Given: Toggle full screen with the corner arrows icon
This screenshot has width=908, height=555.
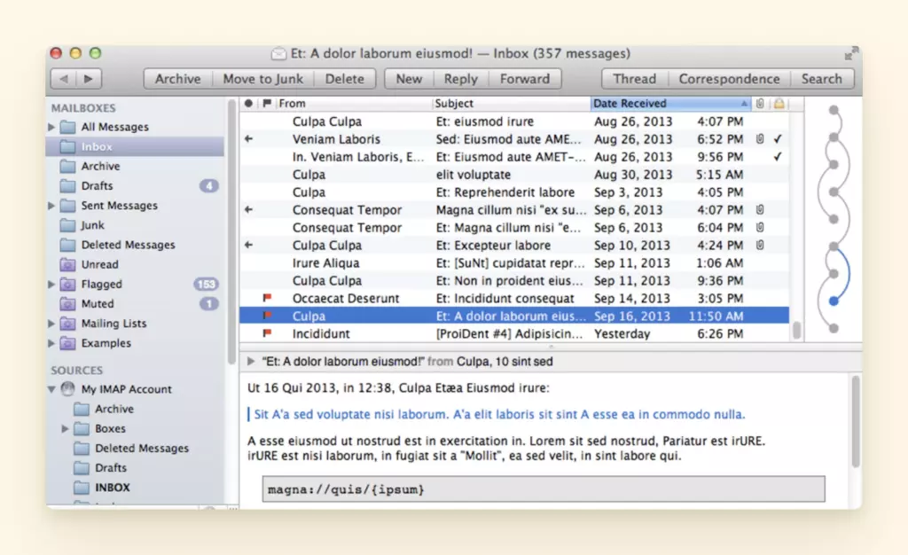Looking at the screenshot, I should [x=850, y=53].
